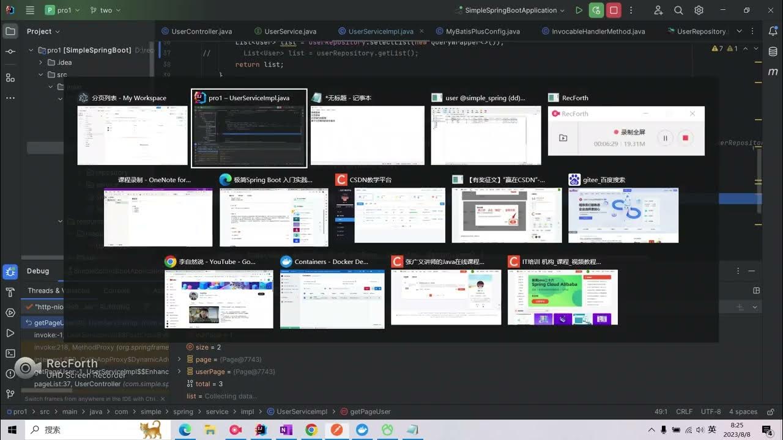Switch to UserRepository editor tab
Image resolution: width=783 pixels, height=440 pixels.
[696, 31]
